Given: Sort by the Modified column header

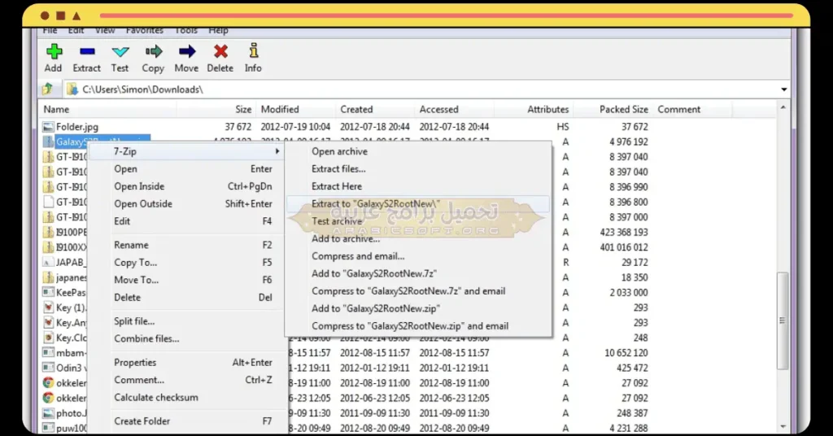Looking at the screenshot, I should (295, 109).
